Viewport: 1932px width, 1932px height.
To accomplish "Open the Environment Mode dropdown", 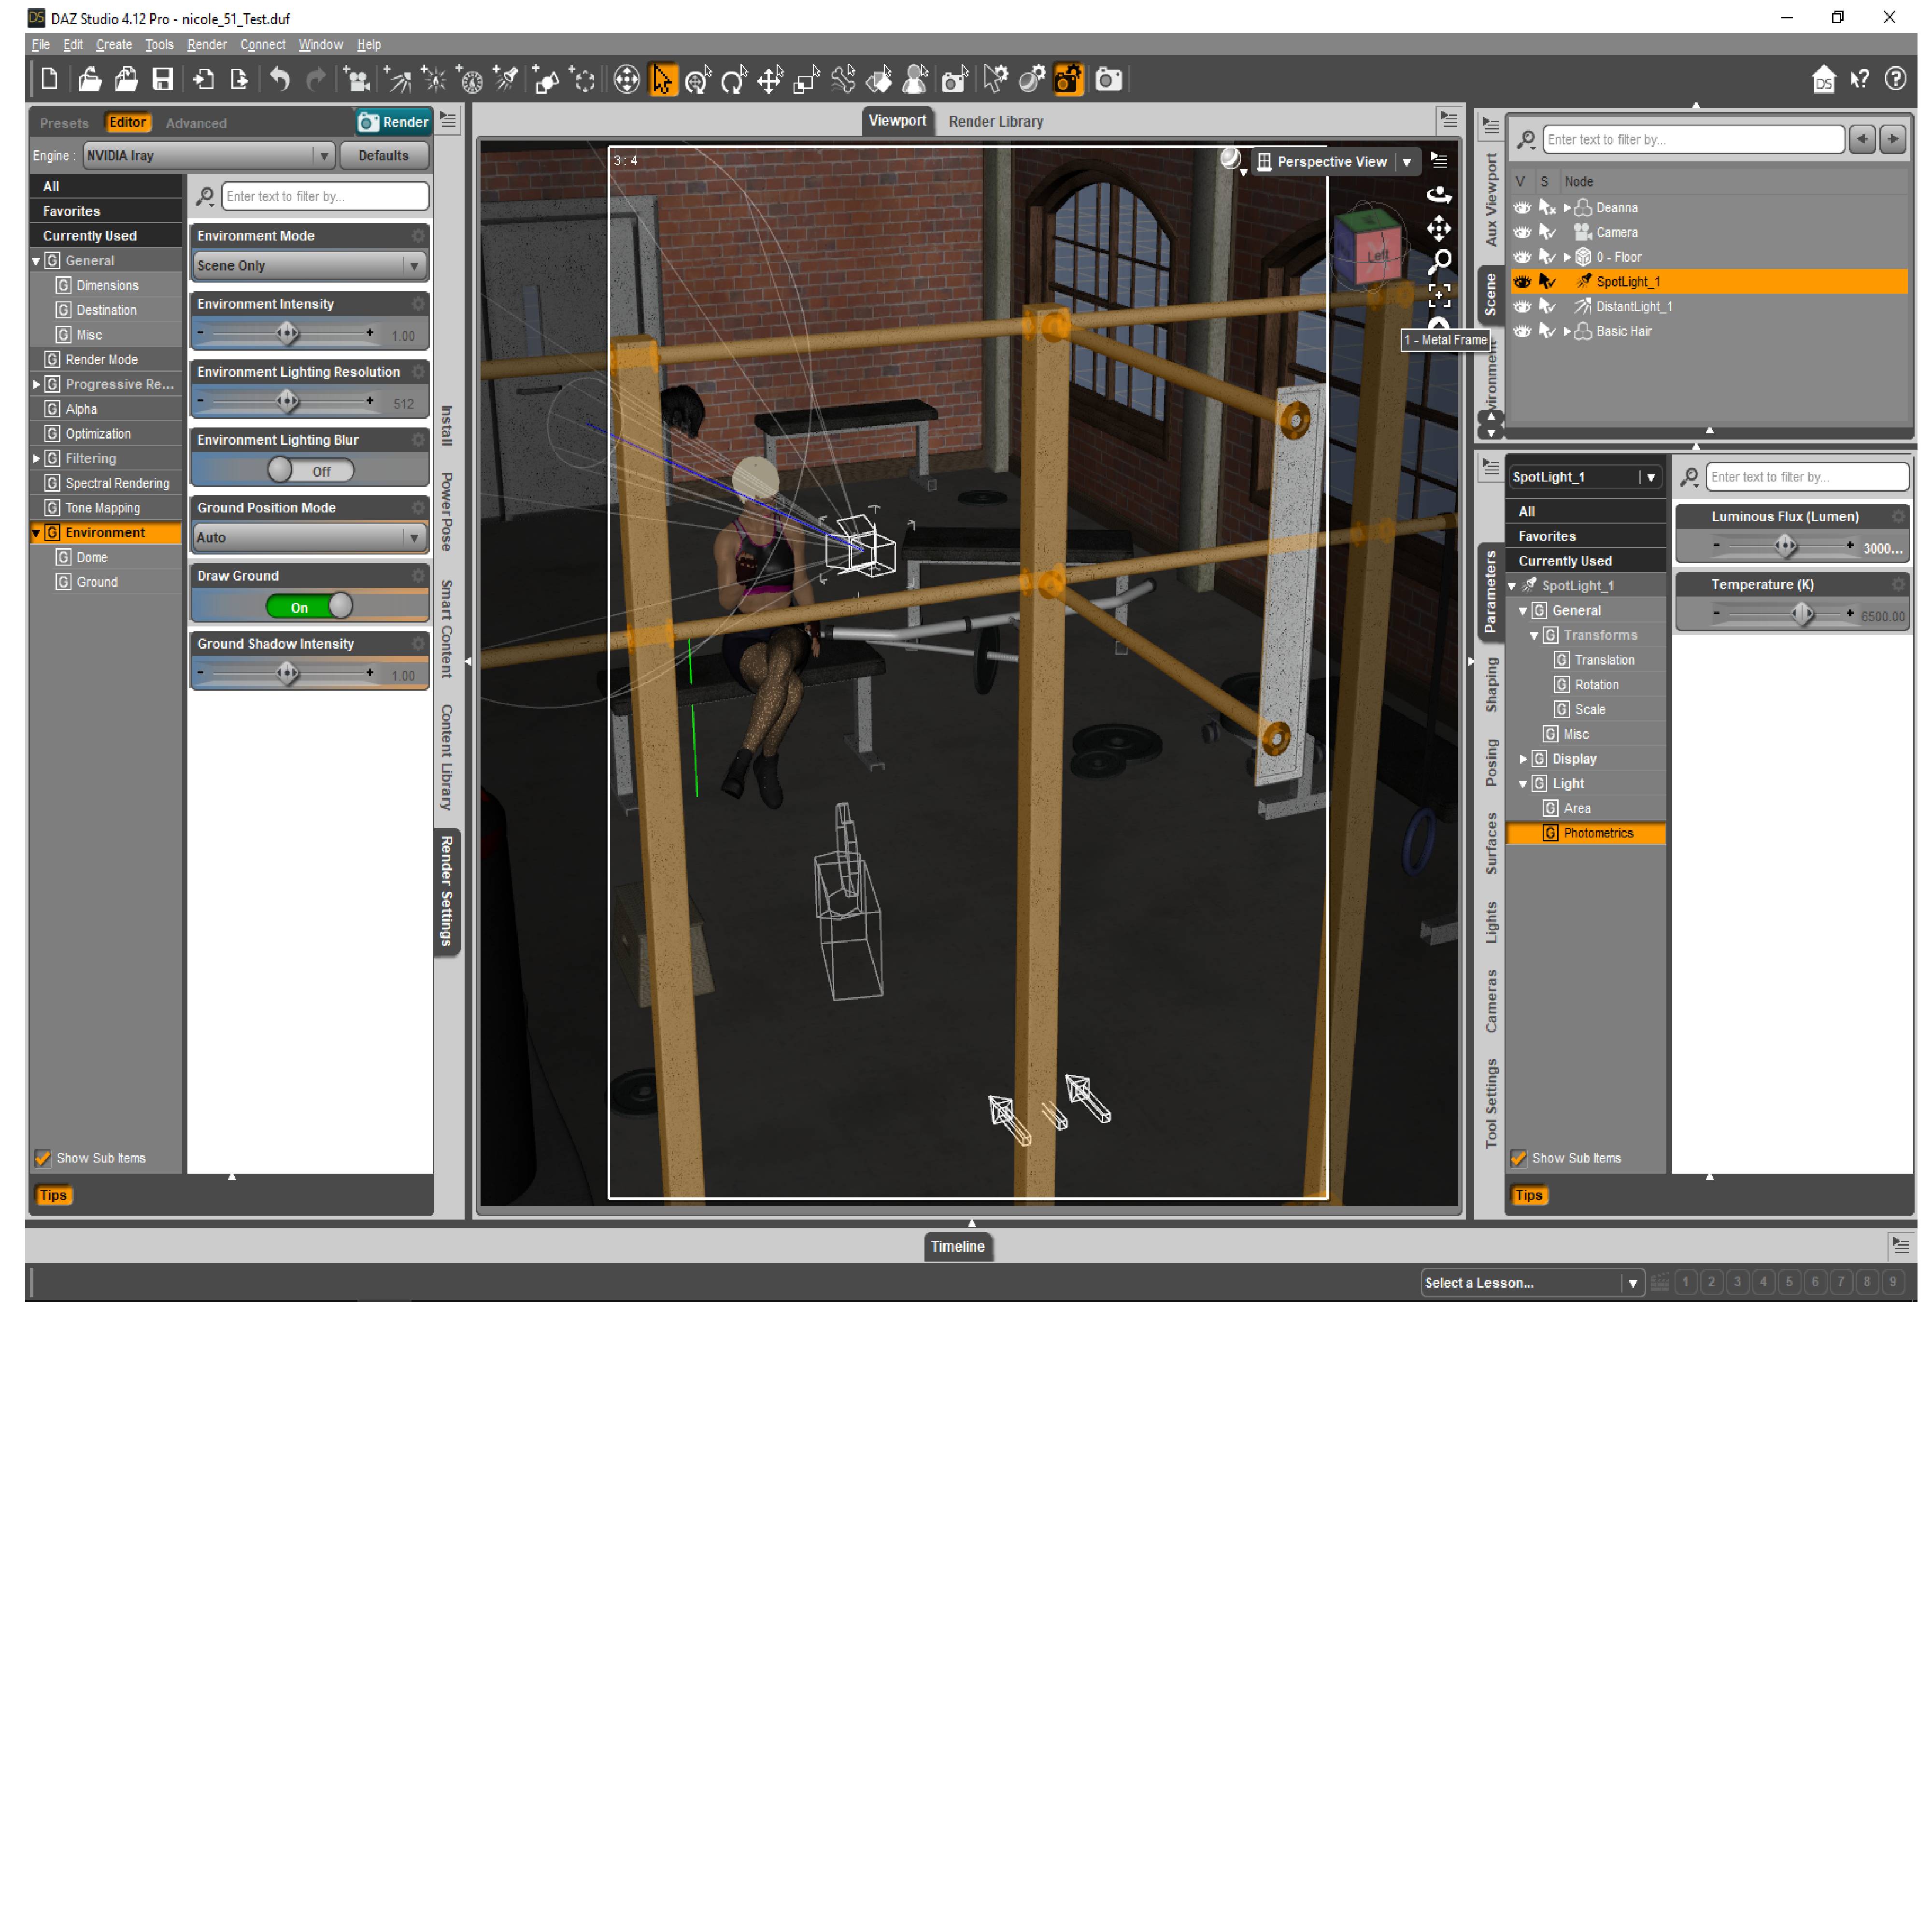I will coord(310,266).
